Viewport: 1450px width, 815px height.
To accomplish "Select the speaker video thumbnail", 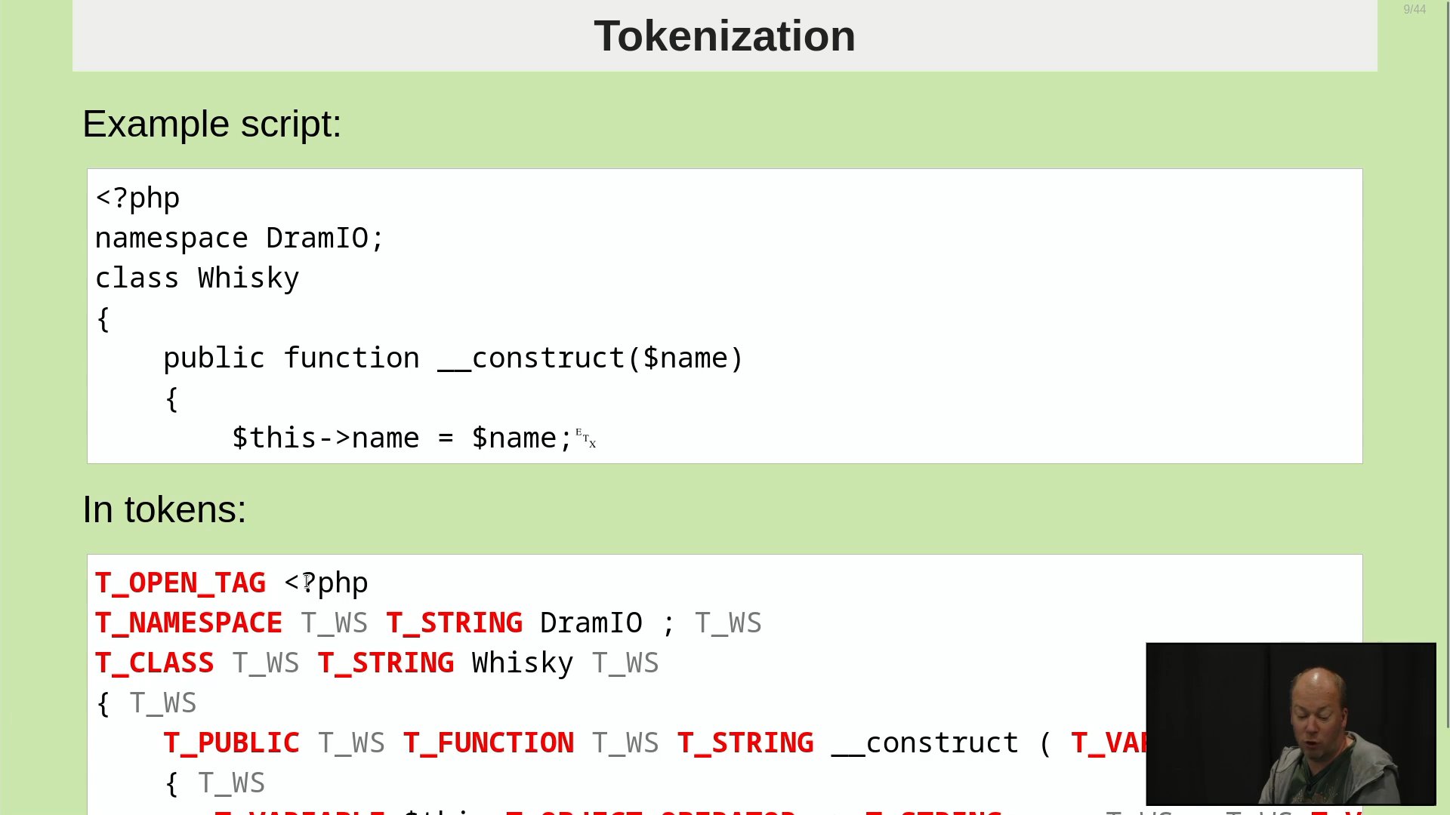I will coord(1291,724).
